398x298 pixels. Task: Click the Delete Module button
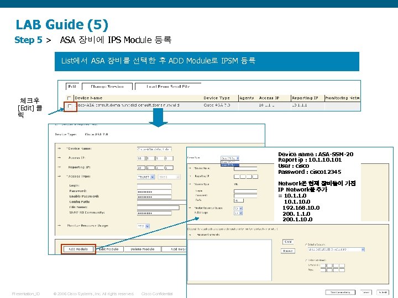pos(143,249)
